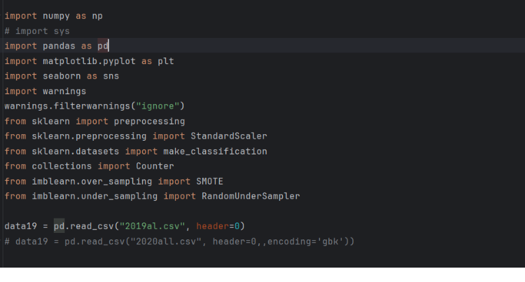525x282 pixels.
Task: Click the 'pandas' module name
Action: pos(56,46)
